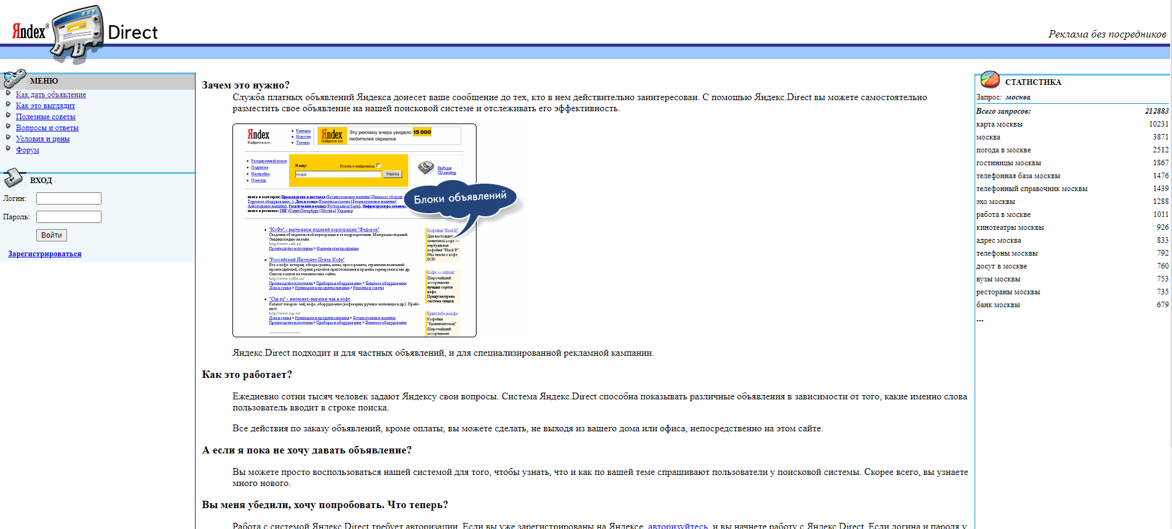This screenshot has width=1172, height=529.
Task: Click the computer mouse icon beside МЕНЮ
Action: tap(14, 79)
